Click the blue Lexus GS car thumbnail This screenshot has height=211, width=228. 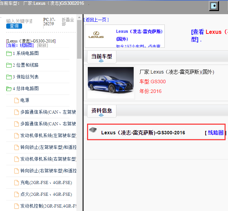(111, 83)
